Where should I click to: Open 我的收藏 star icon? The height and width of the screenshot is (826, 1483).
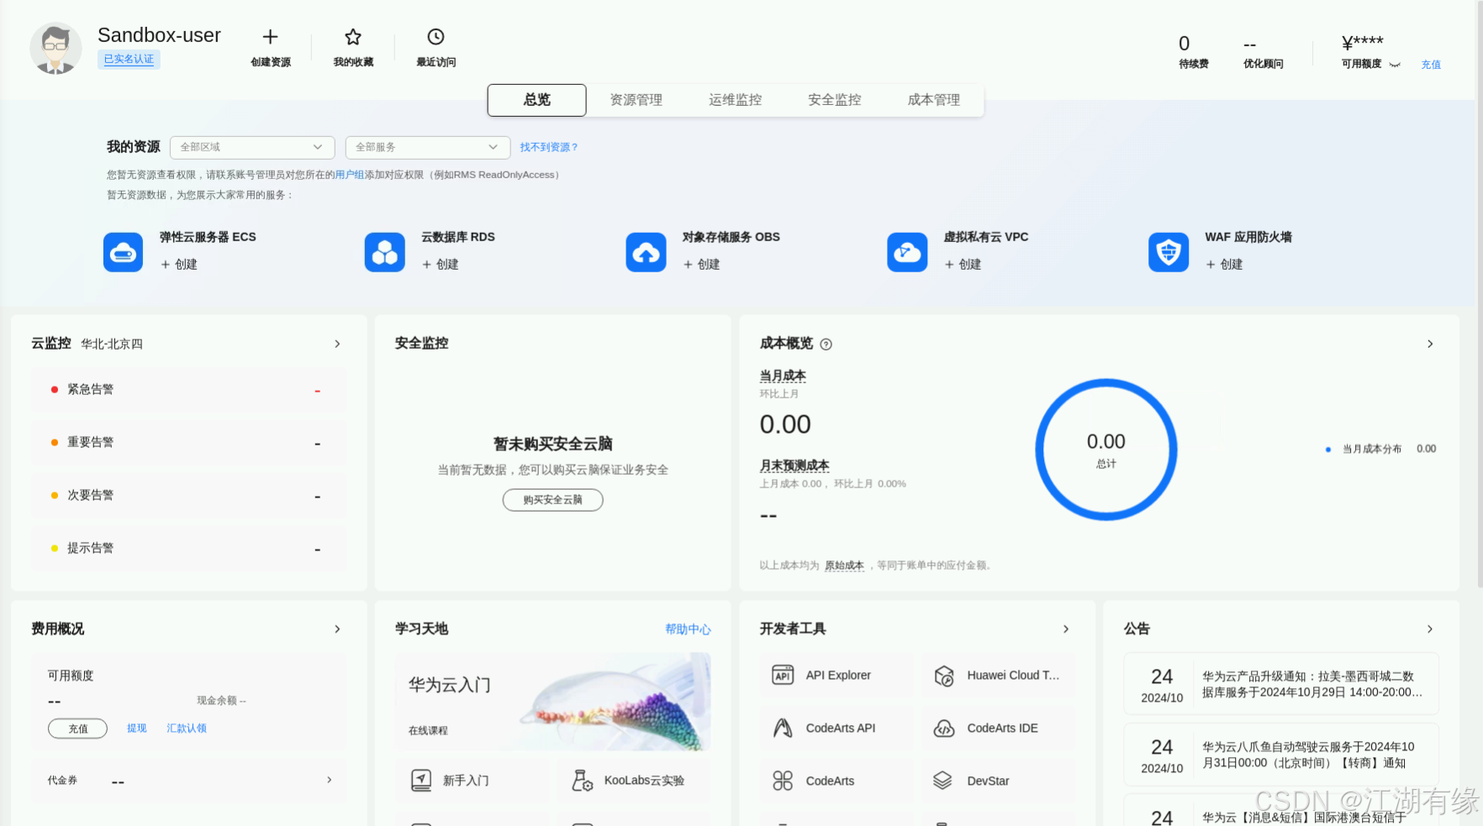click(353, 37)
